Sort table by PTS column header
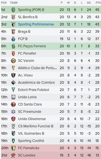 [98, 3]
